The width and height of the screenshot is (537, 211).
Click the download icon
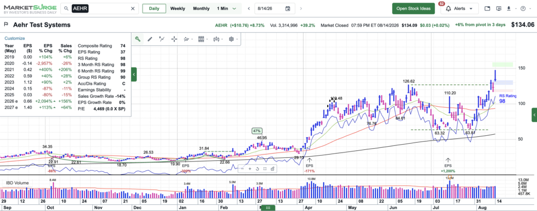click(509, 8)
